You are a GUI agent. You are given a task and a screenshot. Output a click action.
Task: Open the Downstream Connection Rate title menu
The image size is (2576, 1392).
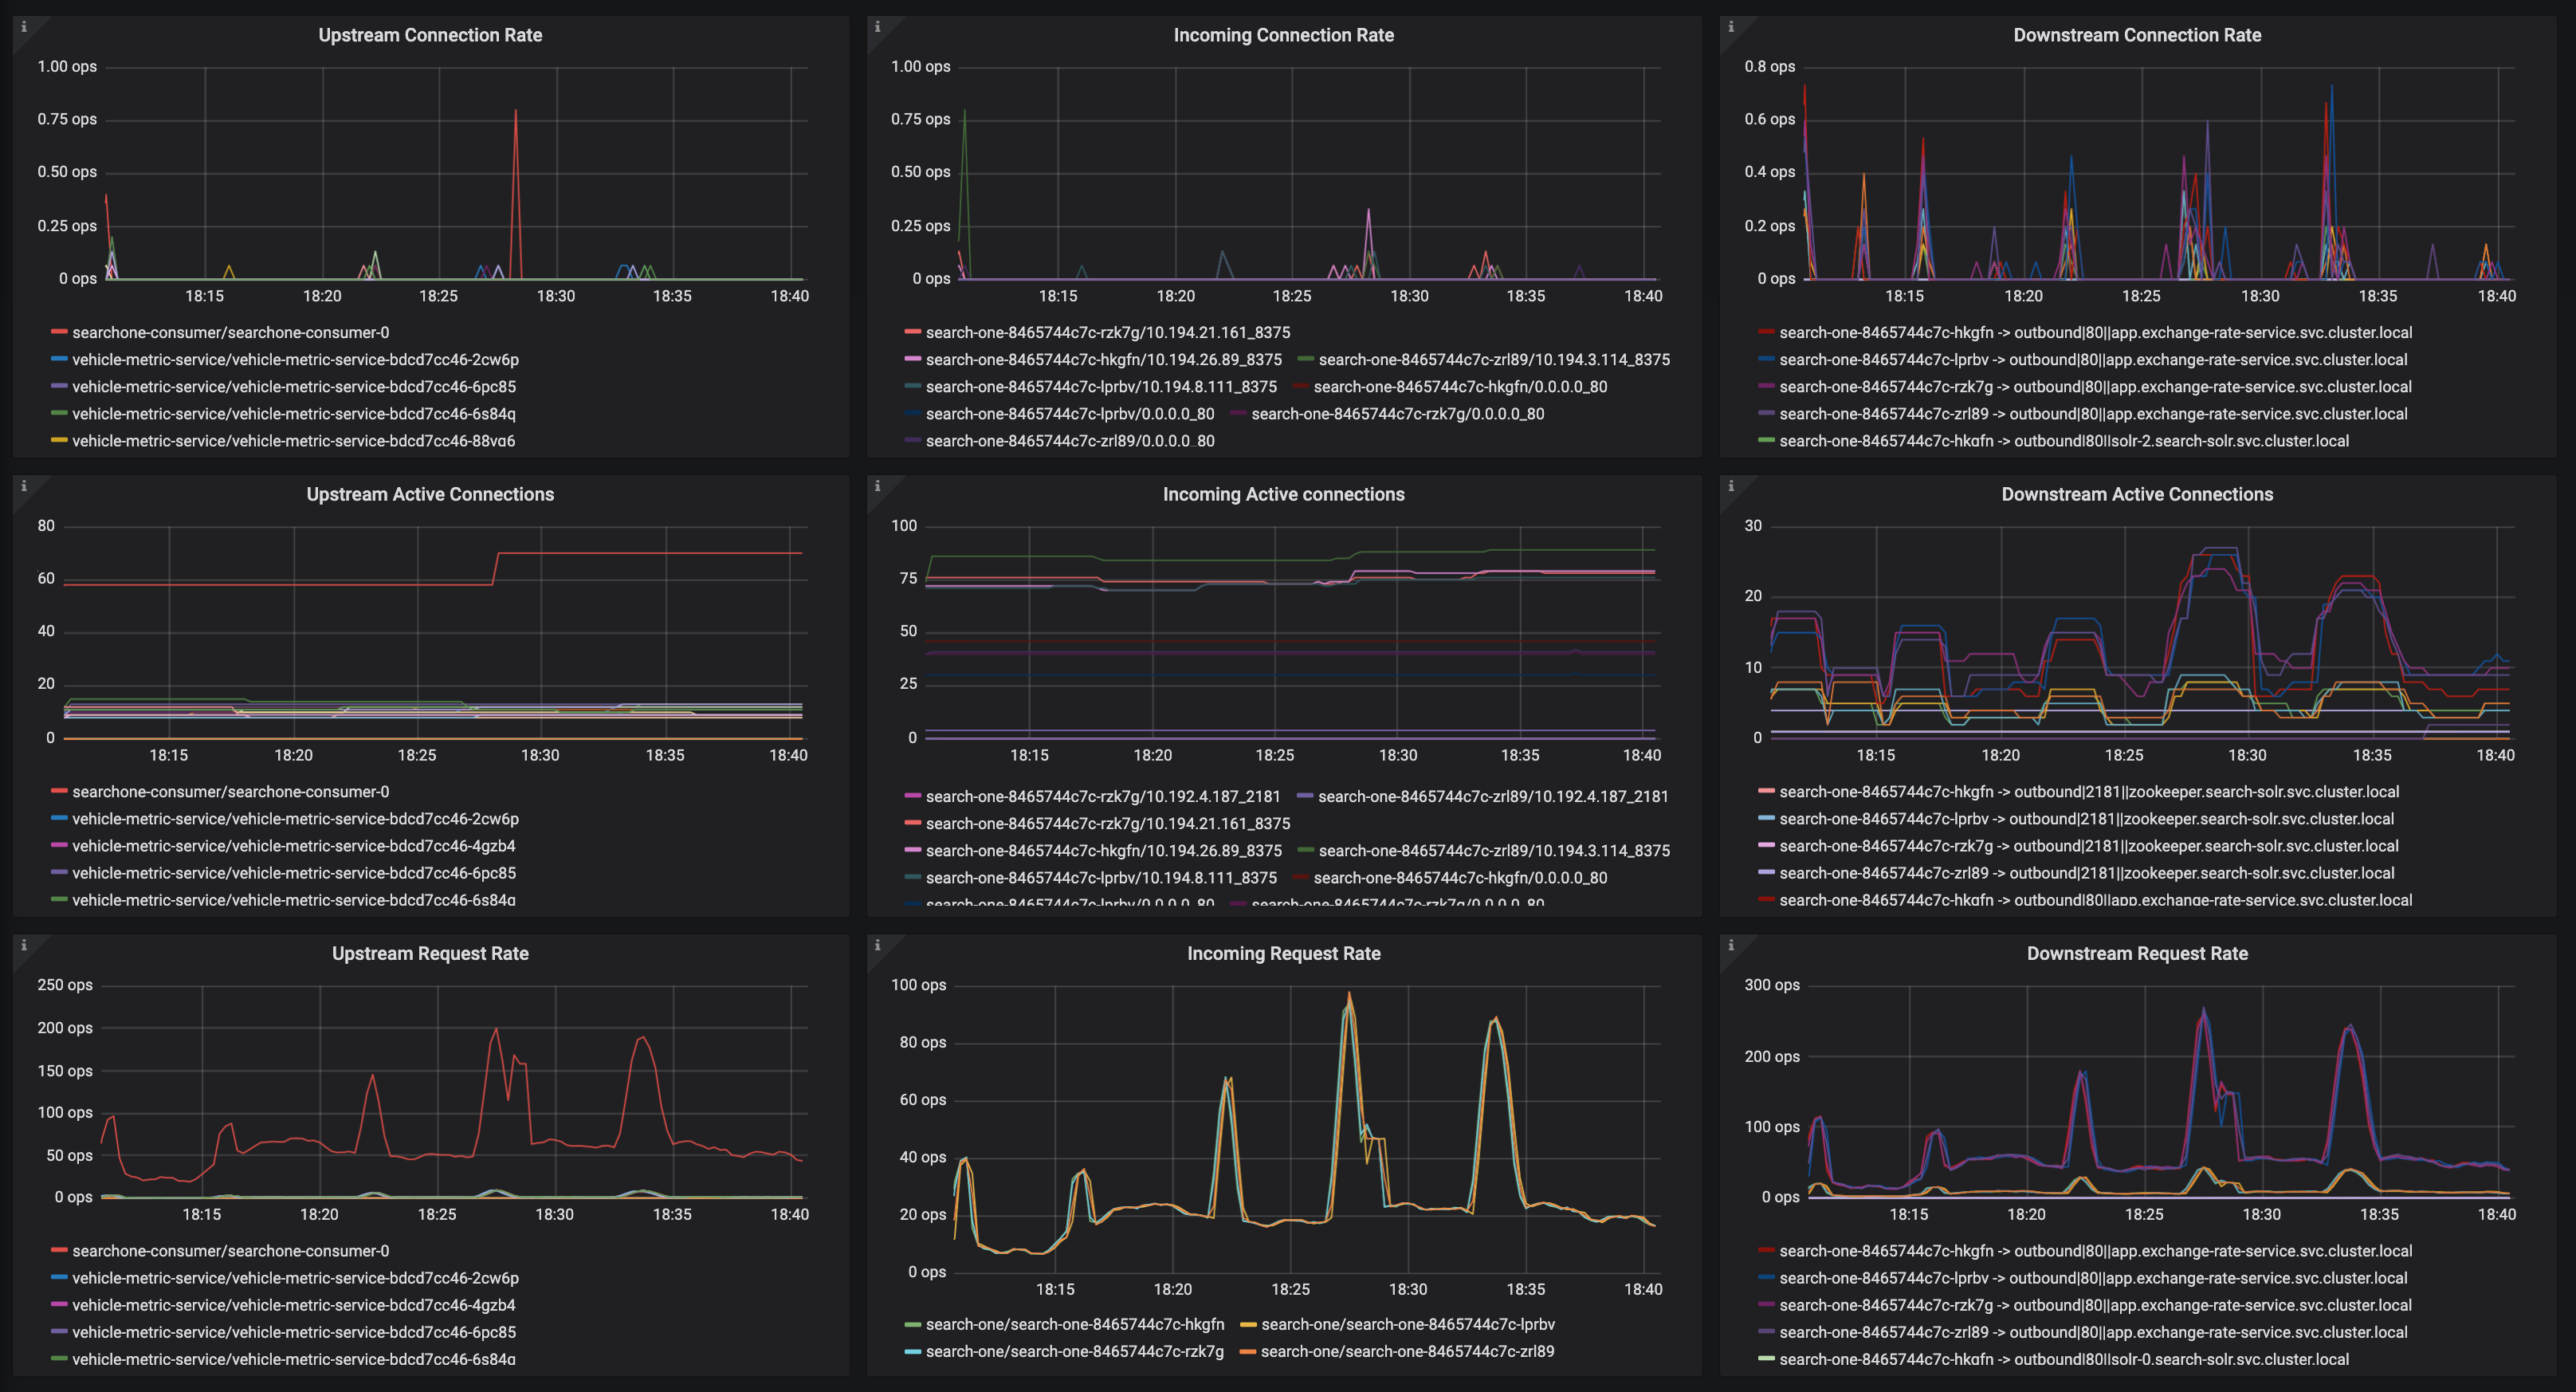(2136, 35)
